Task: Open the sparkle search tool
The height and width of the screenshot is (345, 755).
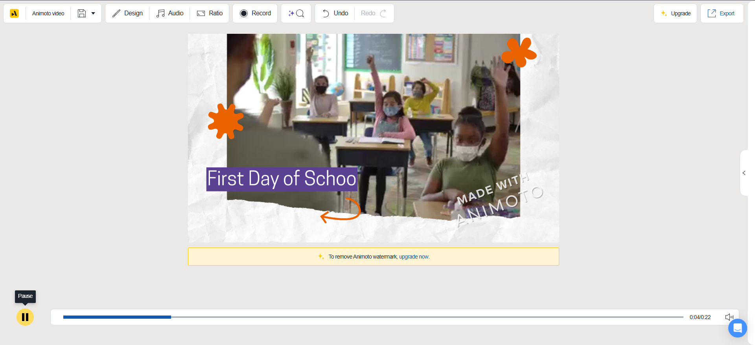Action: (296, 13)
